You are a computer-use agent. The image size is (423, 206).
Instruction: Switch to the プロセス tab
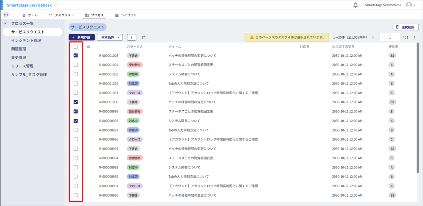pos(94,15)
